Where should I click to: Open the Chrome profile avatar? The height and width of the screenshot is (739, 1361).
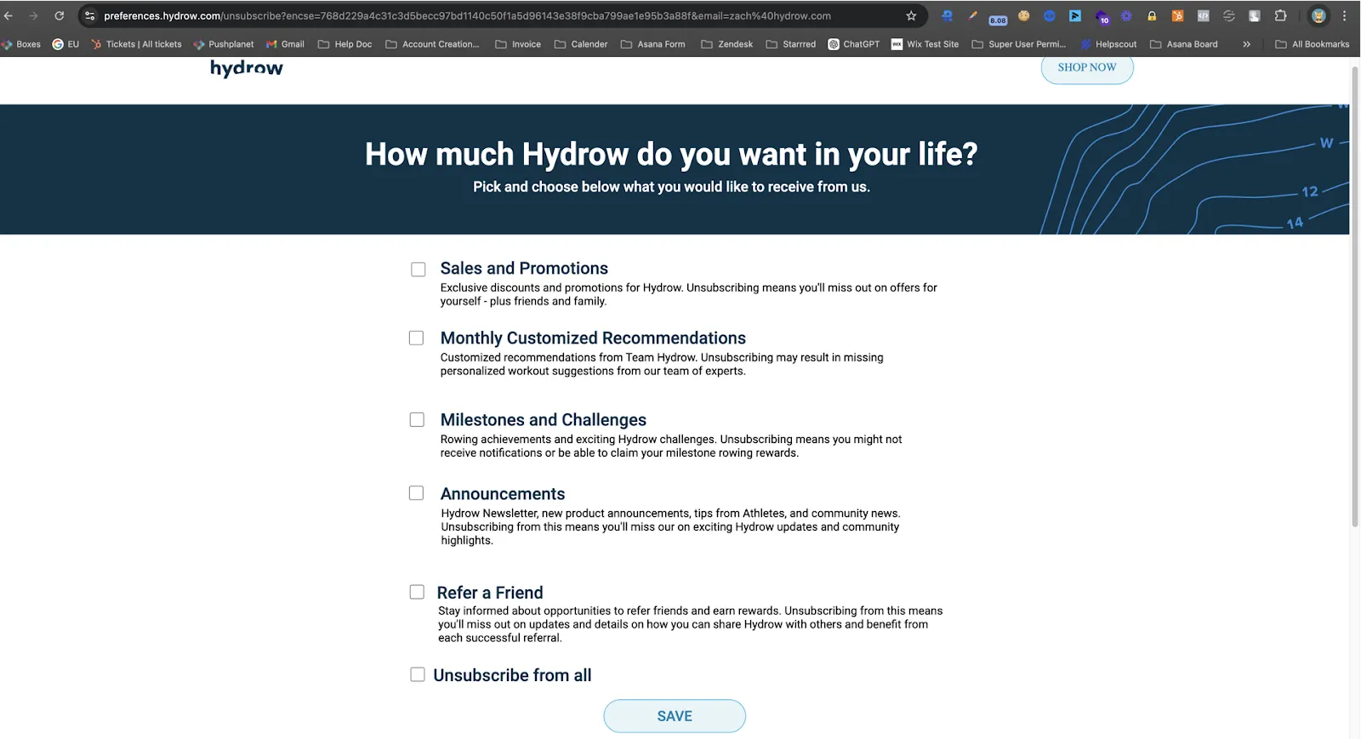click(1318, 15)
